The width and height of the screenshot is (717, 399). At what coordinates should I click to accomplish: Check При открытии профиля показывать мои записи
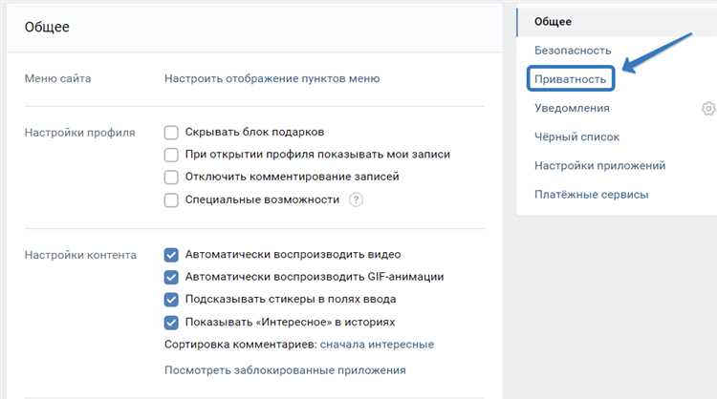(171, 155)
